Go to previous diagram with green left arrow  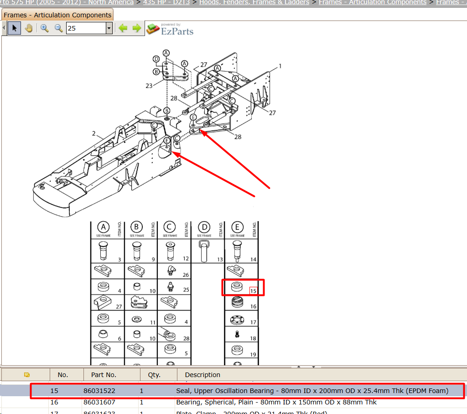[123, 28]
